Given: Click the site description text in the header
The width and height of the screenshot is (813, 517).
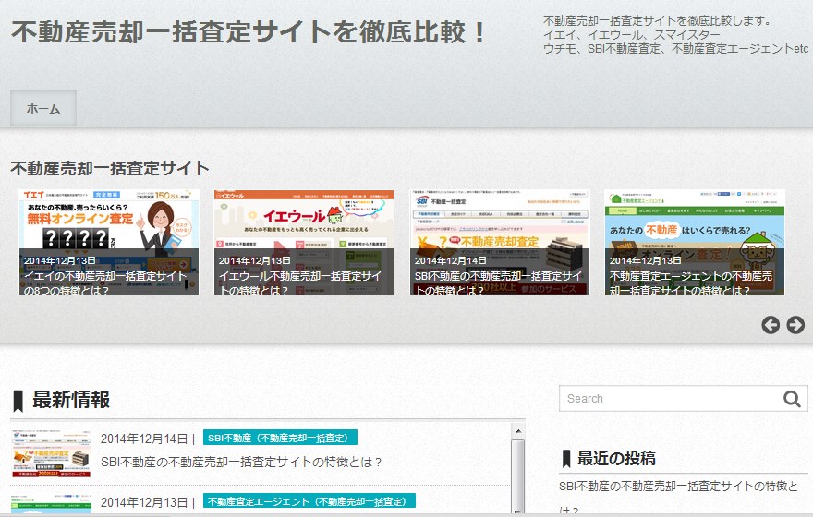Looking at the screenshot, I should pos(675,35).
